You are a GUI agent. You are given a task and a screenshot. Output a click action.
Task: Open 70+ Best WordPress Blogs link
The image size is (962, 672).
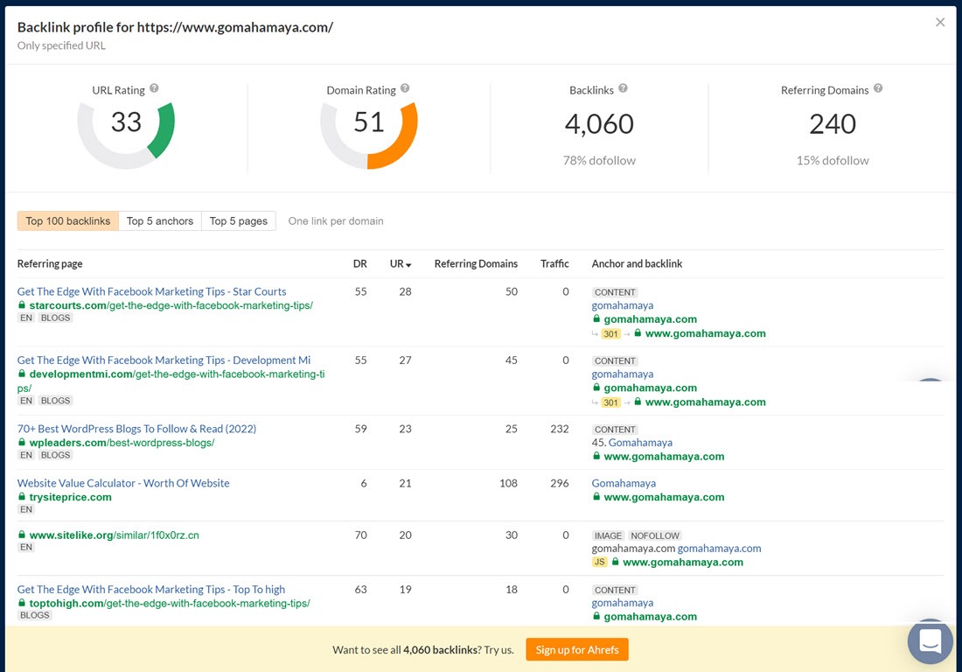[x=136, y=429]
